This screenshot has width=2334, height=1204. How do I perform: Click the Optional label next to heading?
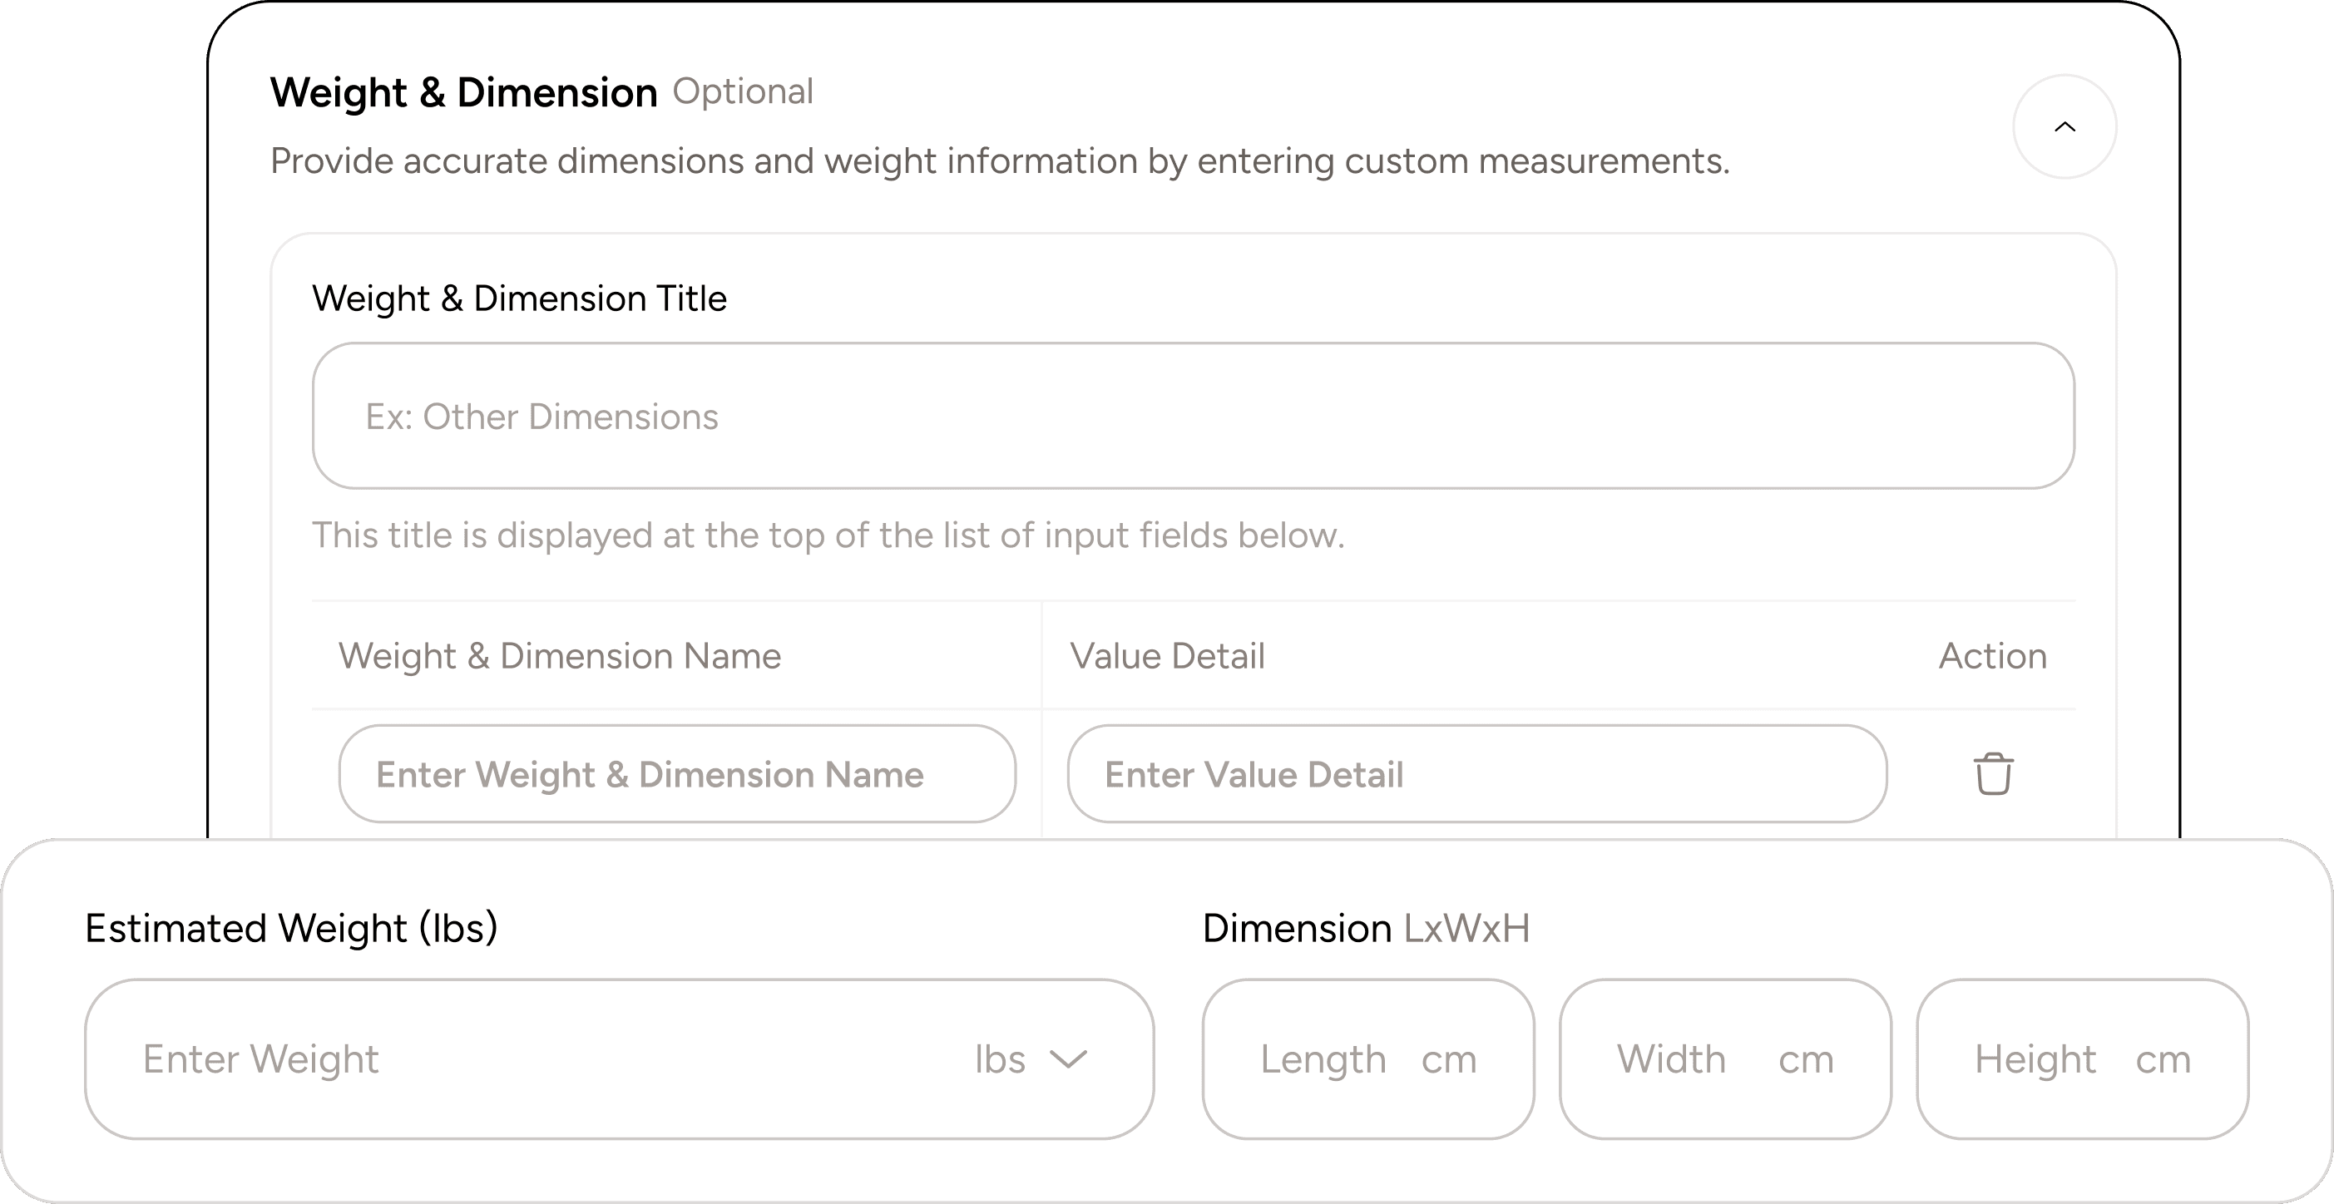tap(743, 91)
